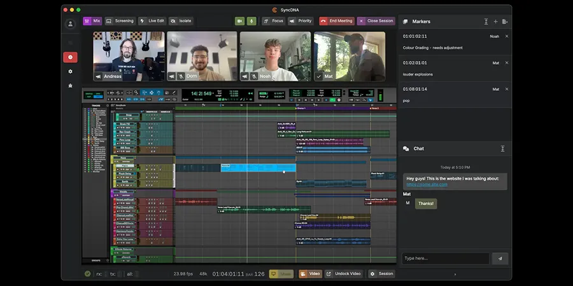Click muted mic icon on Noah's video
The height and width of the screenshot is (286, 573).
[254, 76]
